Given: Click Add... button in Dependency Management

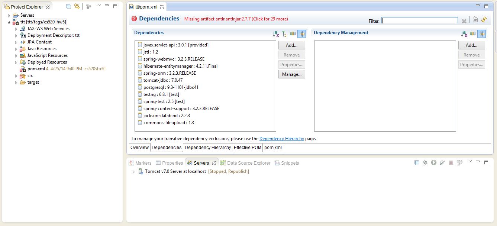Looking at the screenshot, I should pyautogui.click(x=471, y=45).
